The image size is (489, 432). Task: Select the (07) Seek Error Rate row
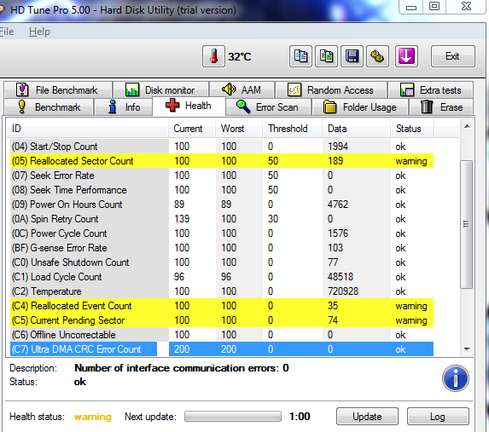click(x=222, y=176)
